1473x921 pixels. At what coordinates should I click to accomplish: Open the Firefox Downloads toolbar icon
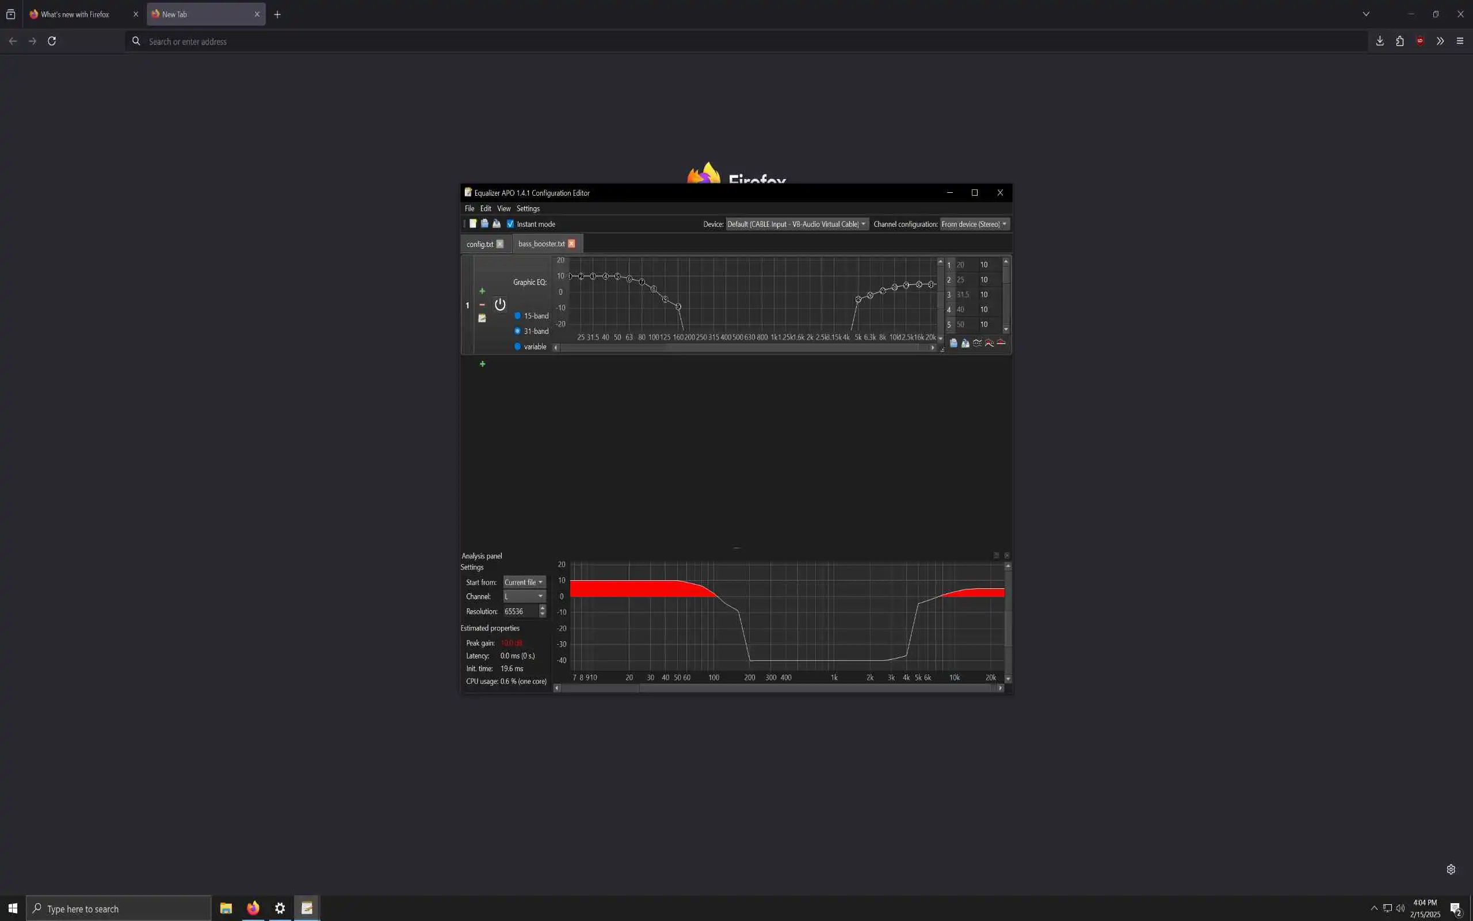pos(1380,41)
